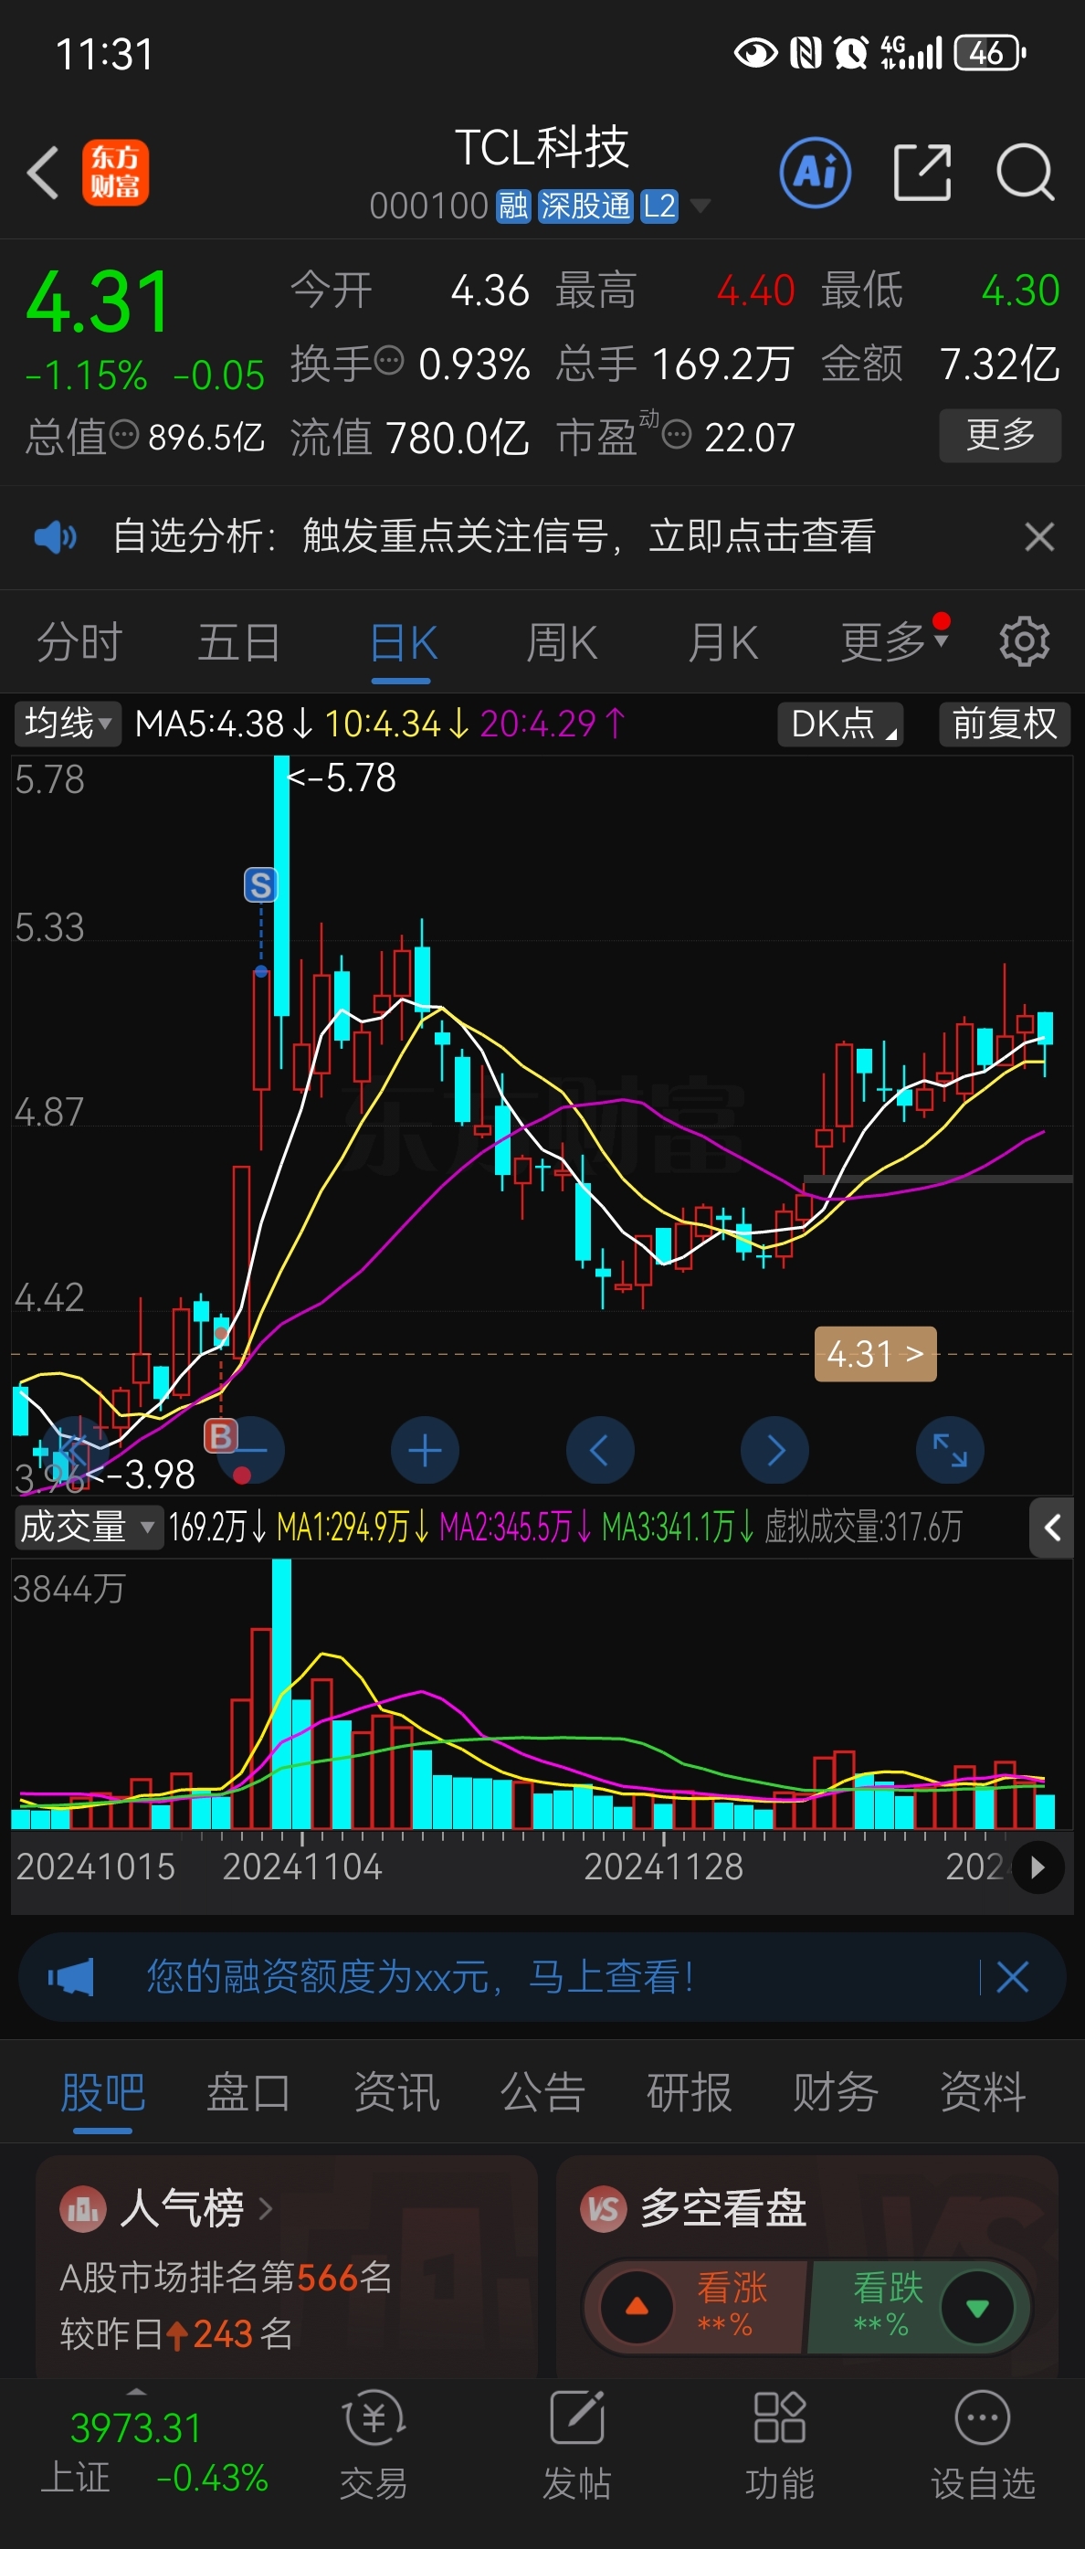This screenshot has width=1085, height=2549.
Task: Change 前复权 adjustment mode
Action: coord(1005,724)
